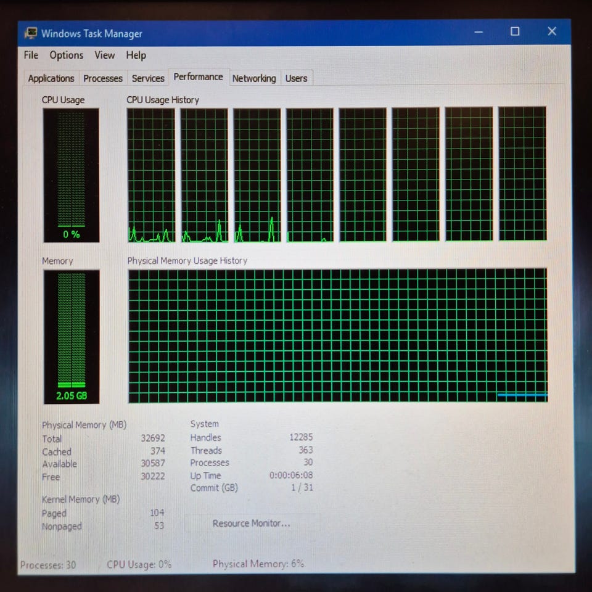Screen dimensions: 592x592
Task: Select the Performance tab
Action: tap(198, 76)
